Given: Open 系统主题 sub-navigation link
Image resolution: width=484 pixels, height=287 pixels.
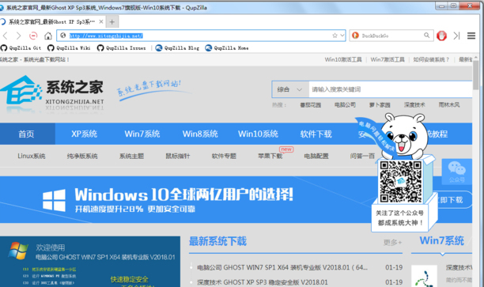Looking at the screenshot, I should click(132, 157).
